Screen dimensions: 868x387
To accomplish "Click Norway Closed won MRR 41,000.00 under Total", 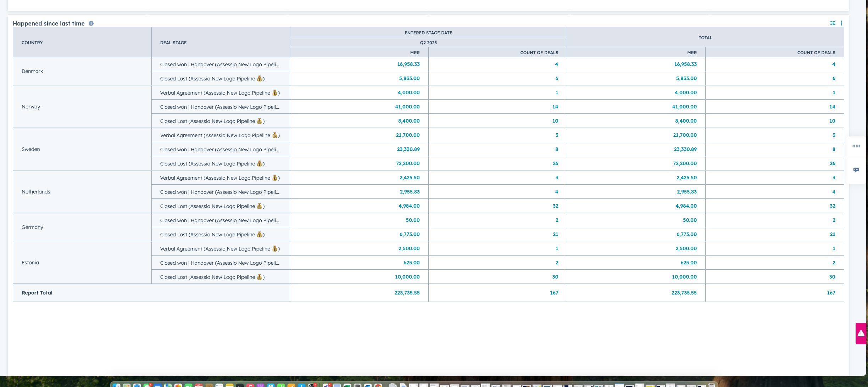I will coord(684,107).
